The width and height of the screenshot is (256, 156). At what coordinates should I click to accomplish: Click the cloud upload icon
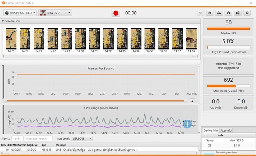click(219, 13)
